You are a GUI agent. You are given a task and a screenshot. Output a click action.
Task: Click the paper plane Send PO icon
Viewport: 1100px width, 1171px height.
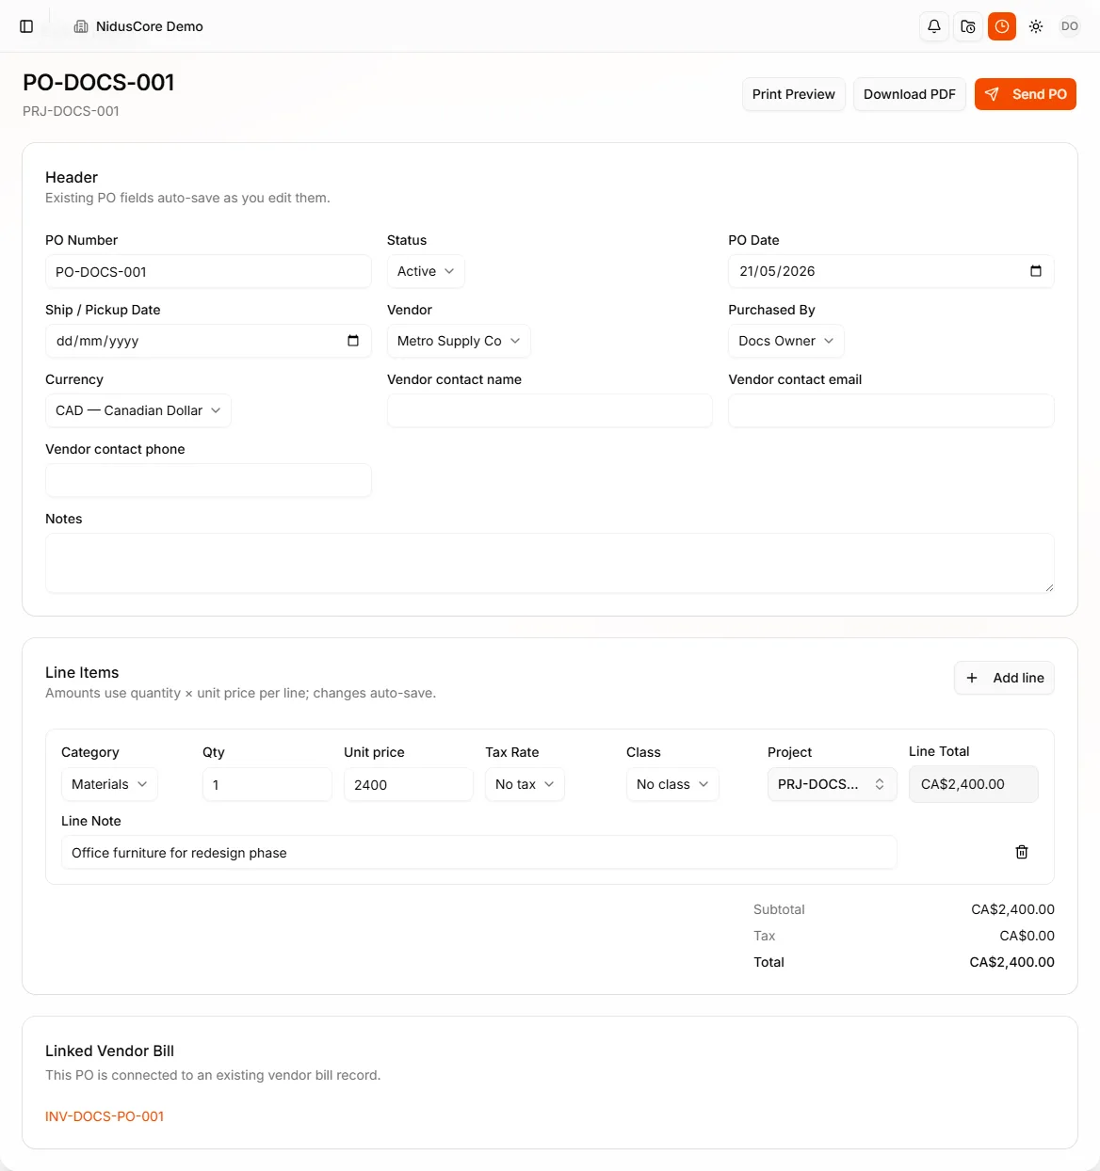(992, 94)
